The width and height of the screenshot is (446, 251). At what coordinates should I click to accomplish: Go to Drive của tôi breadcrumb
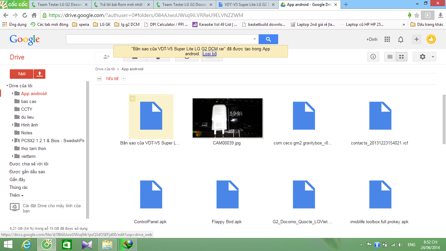pos(105,69)
